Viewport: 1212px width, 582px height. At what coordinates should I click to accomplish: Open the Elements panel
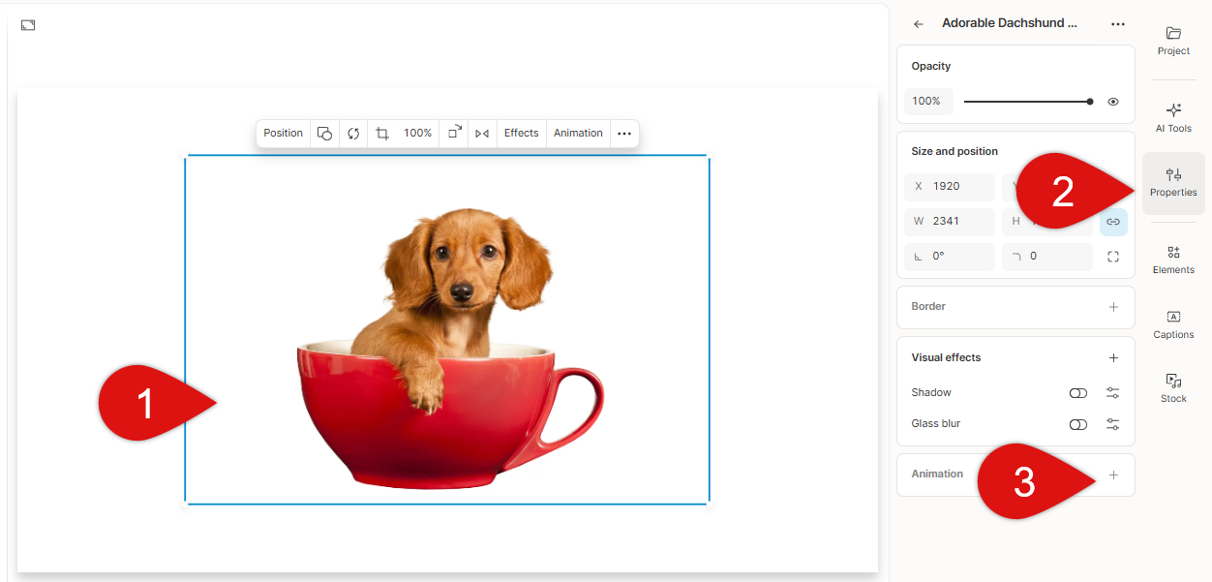tap(1173, 259)
